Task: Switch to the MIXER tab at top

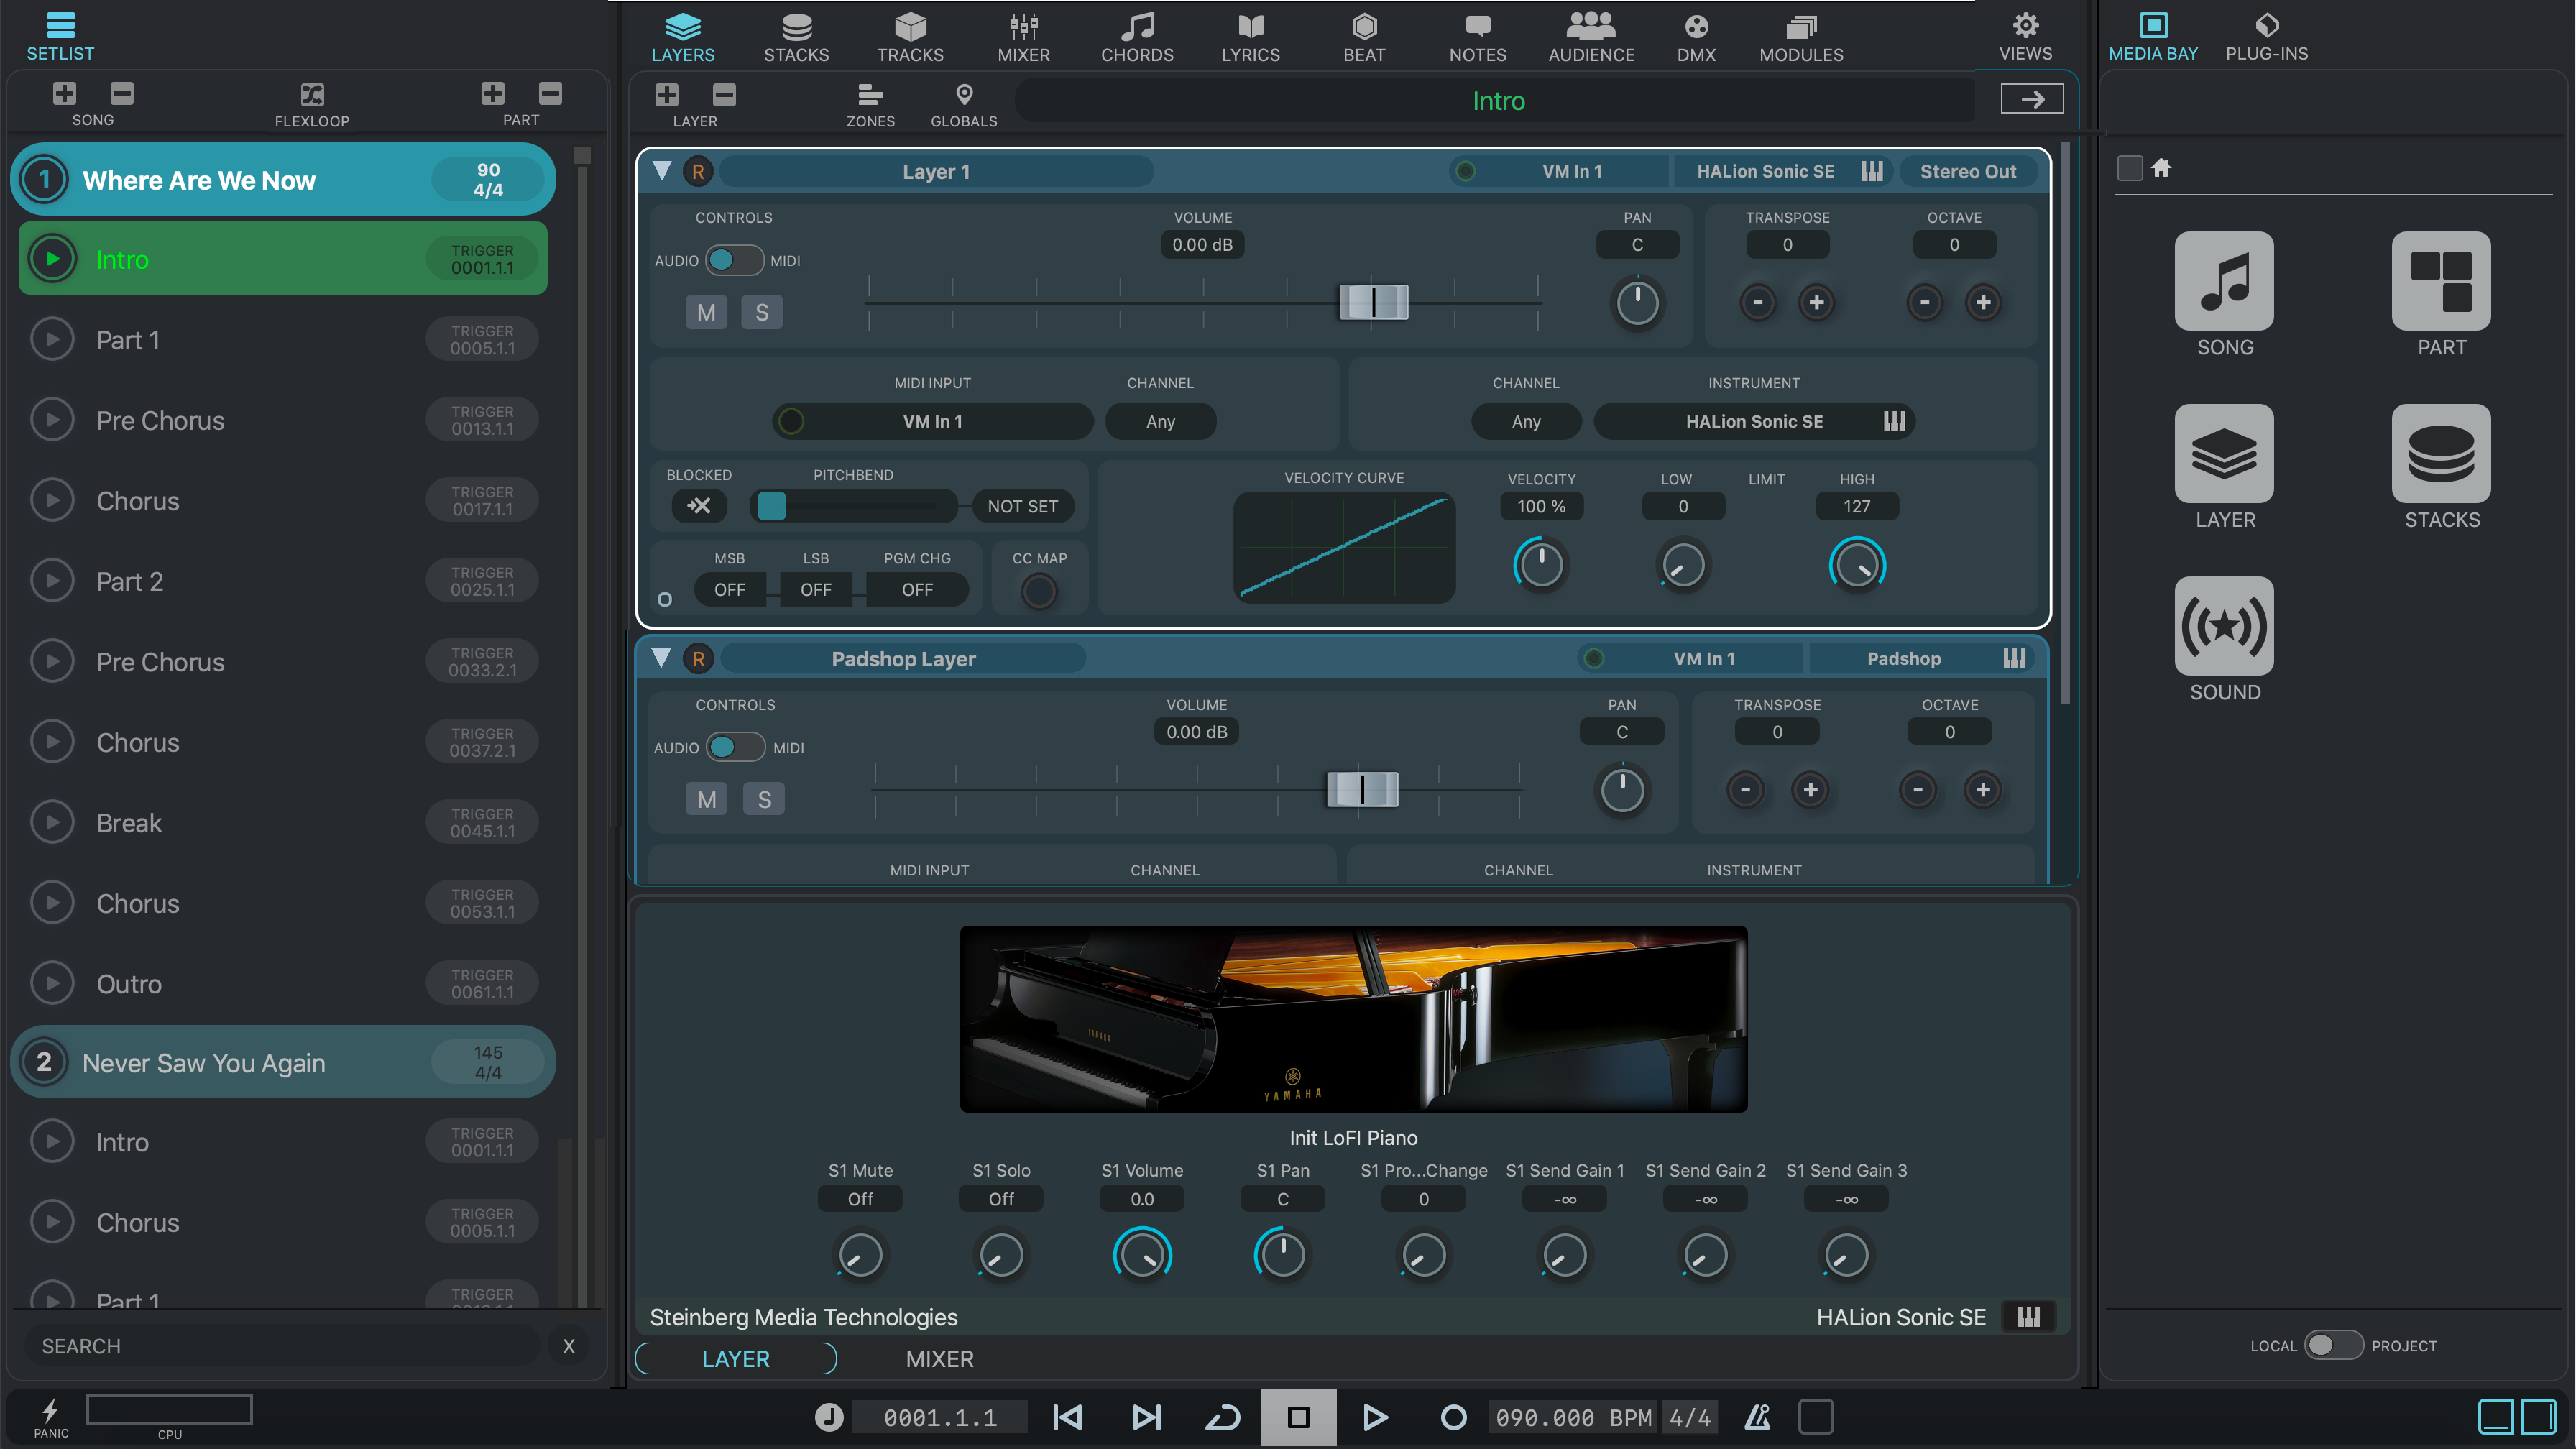Action: [1023, 36]
